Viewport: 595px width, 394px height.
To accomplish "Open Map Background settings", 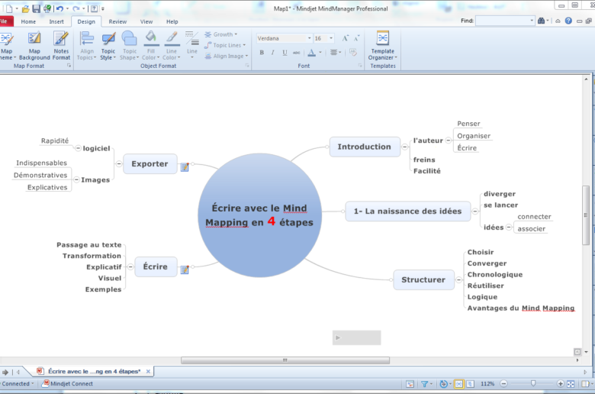I will coord(34,47).
